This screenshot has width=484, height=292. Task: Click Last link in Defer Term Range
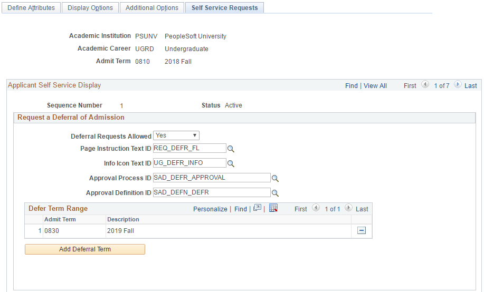pos(362,209)
